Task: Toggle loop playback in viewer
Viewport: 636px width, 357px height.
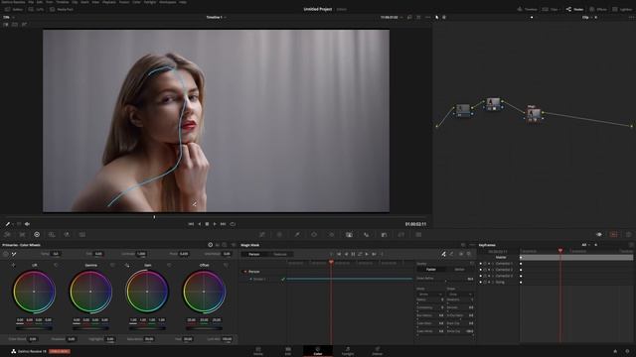Action: [x=233, y=224]
